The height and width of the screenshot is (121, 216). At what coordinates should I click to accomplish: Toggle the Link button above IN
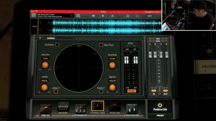(x=154, y=91)
